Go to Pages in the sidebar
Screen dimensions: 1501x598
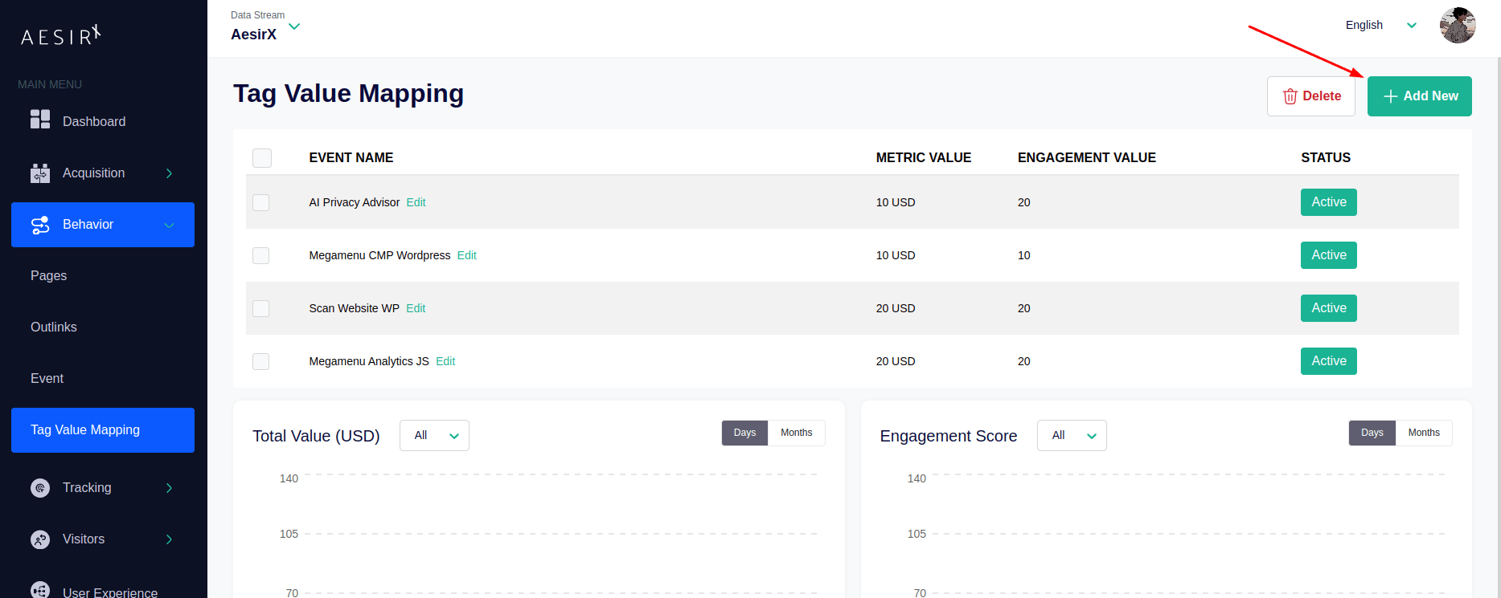49,276
